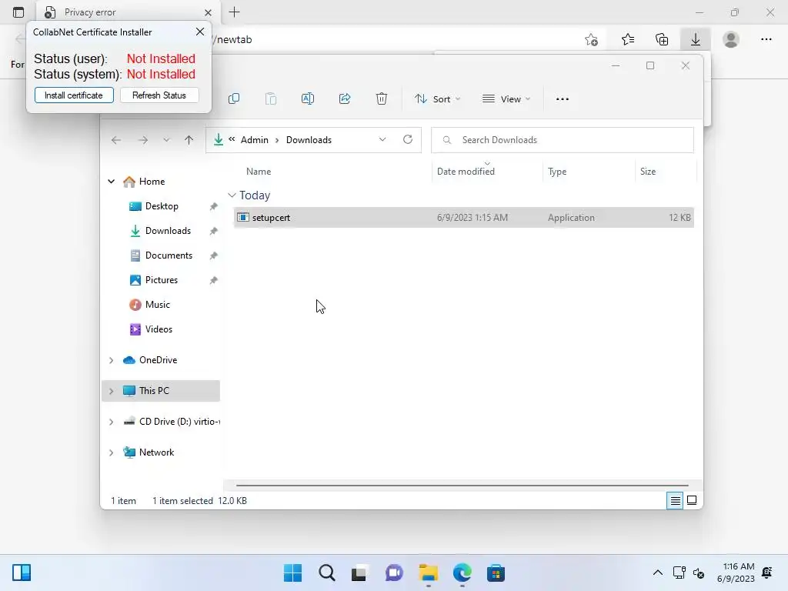788x591 pixels.
Task: Open Music in the navigation pane
Action: (157, 305)
